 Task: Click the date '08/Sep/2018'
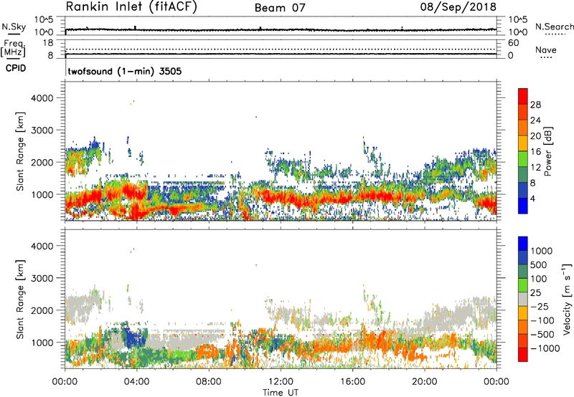tap(458, 6)
